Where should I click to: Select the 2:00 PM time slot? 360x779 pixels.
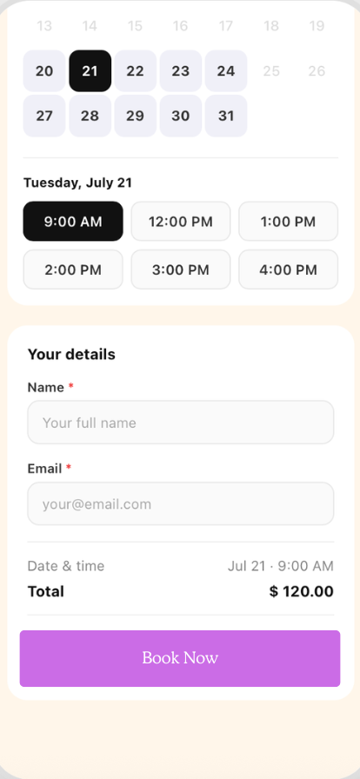pyautogui.click(x=73, y=270)
